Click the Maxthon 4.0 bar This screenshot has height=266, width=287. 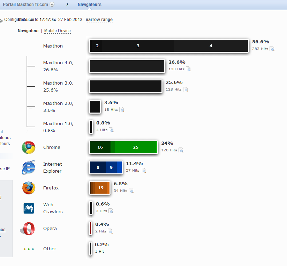(127, 66)
